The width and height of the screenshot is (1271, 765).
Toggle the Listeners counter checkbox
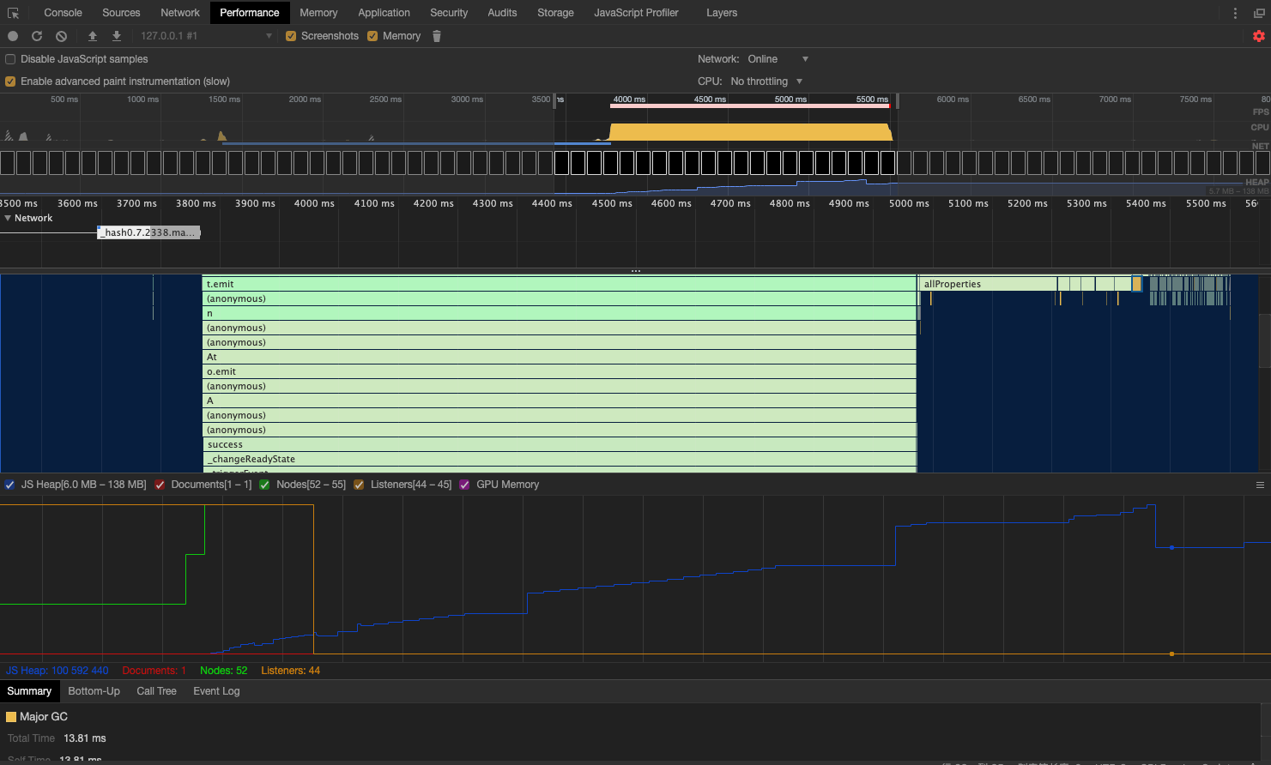click(359, 485)
